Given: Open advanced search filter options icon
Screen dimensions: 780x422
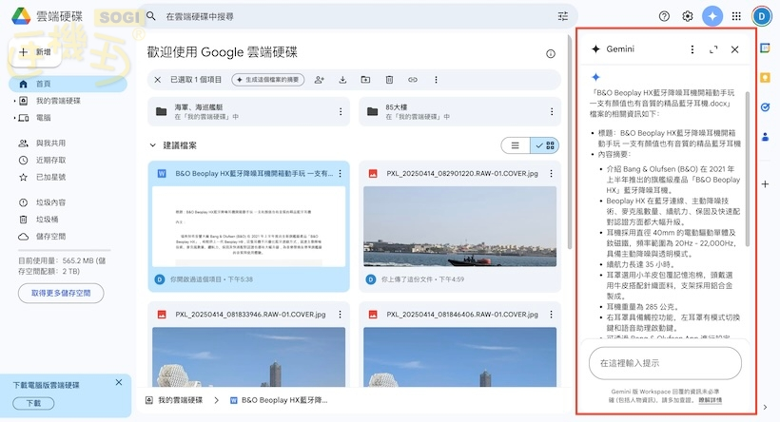Looking at the screenshot, I should click(x=562, y=16).
